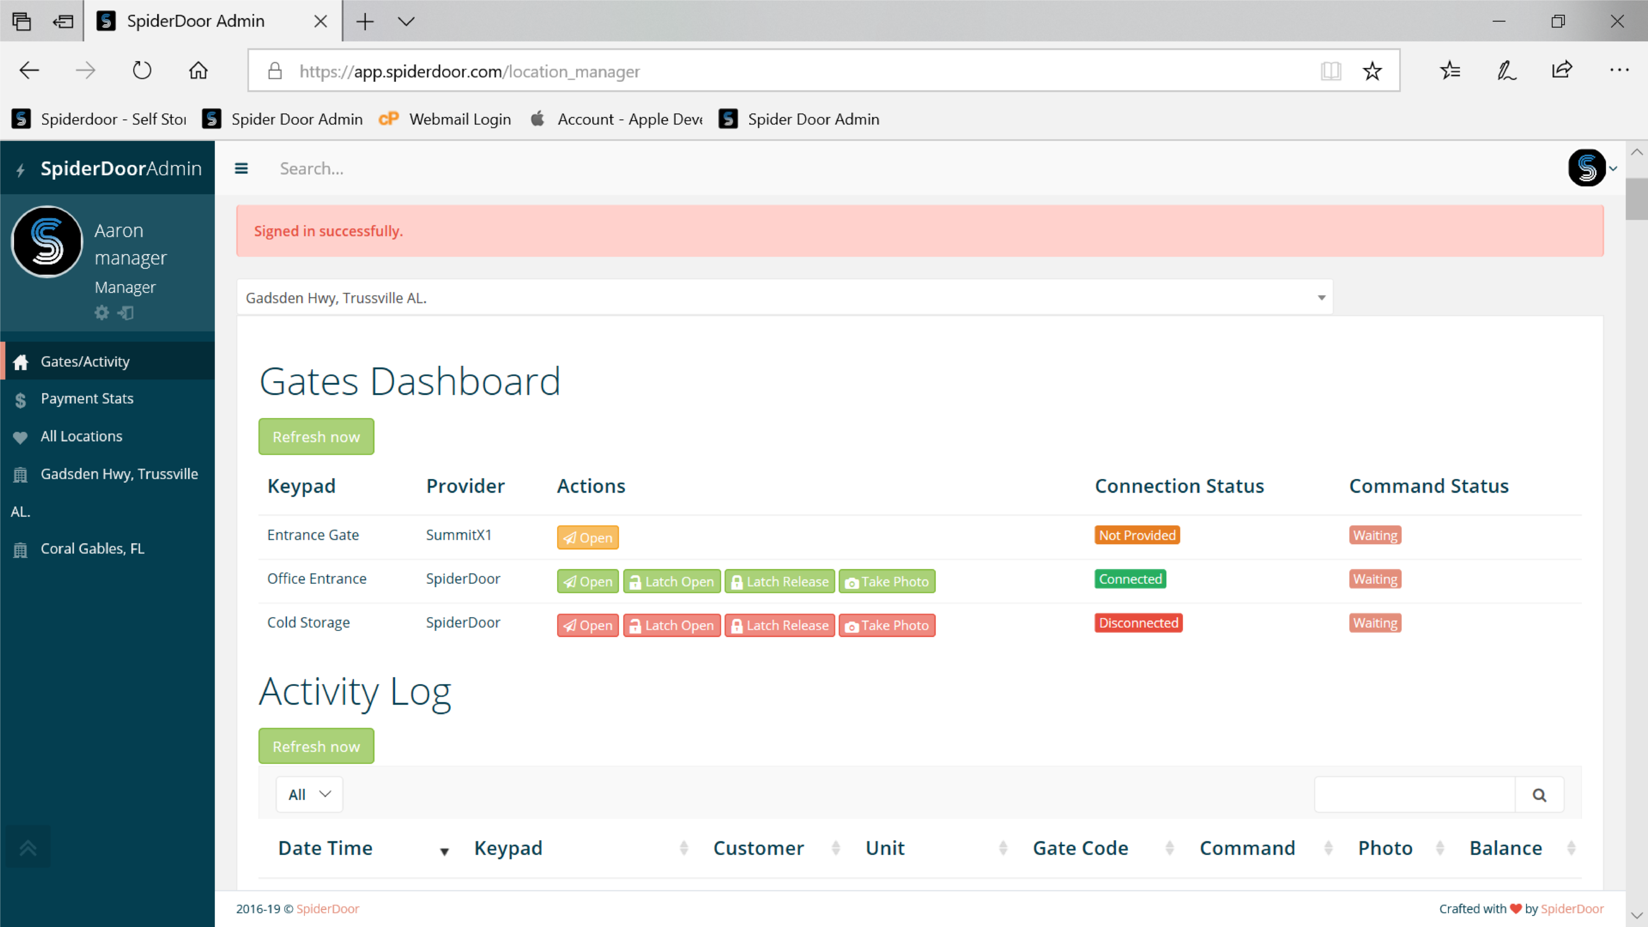Sort Activity Log by Customer column
This screenshot has width=1648, height=927.
777,848
